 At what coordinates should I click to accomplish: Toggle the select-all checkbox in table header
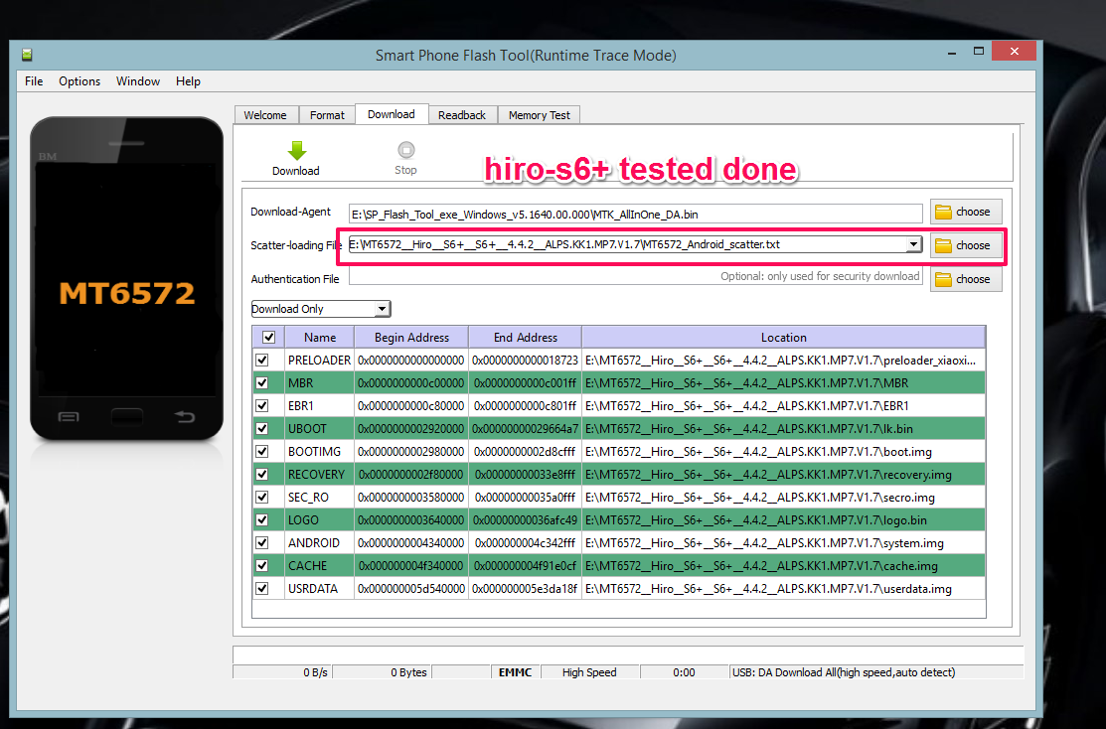point(268,337)
